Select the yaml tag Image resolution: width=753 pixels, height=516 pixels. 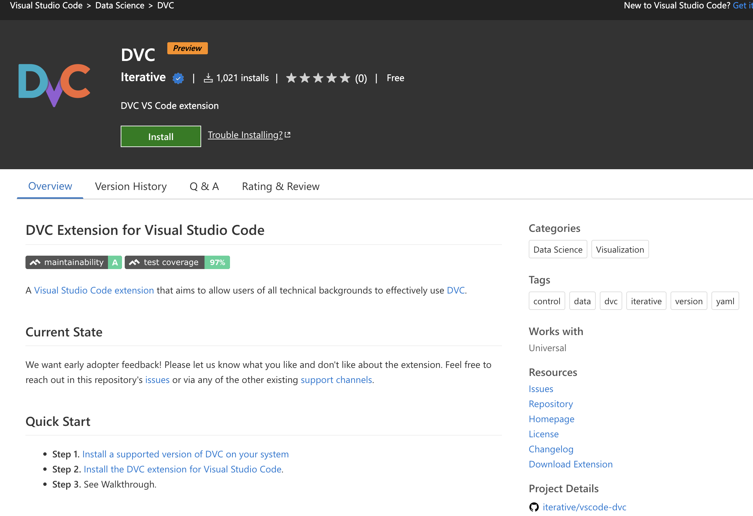725,301
